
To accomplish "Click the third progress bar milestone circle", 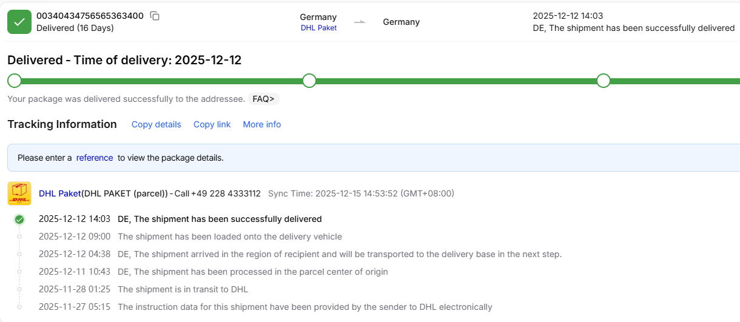I will pos(603,81).
